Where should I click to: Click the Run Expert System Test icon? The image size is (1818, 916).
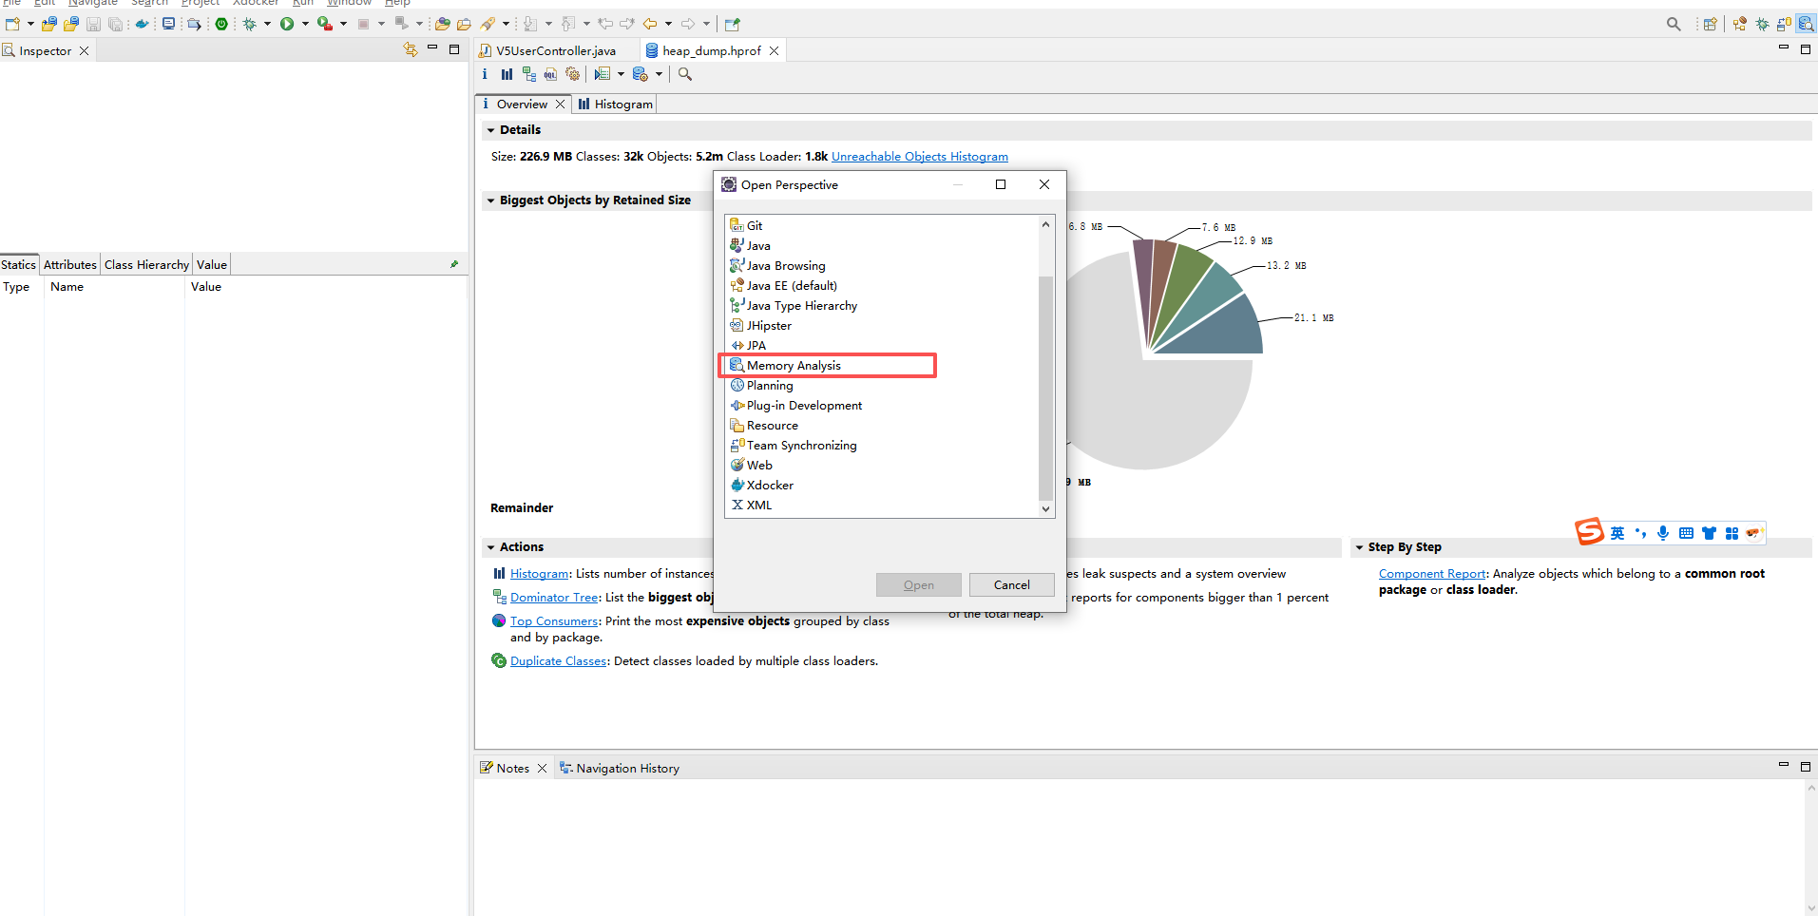click(x=602, y=74)
